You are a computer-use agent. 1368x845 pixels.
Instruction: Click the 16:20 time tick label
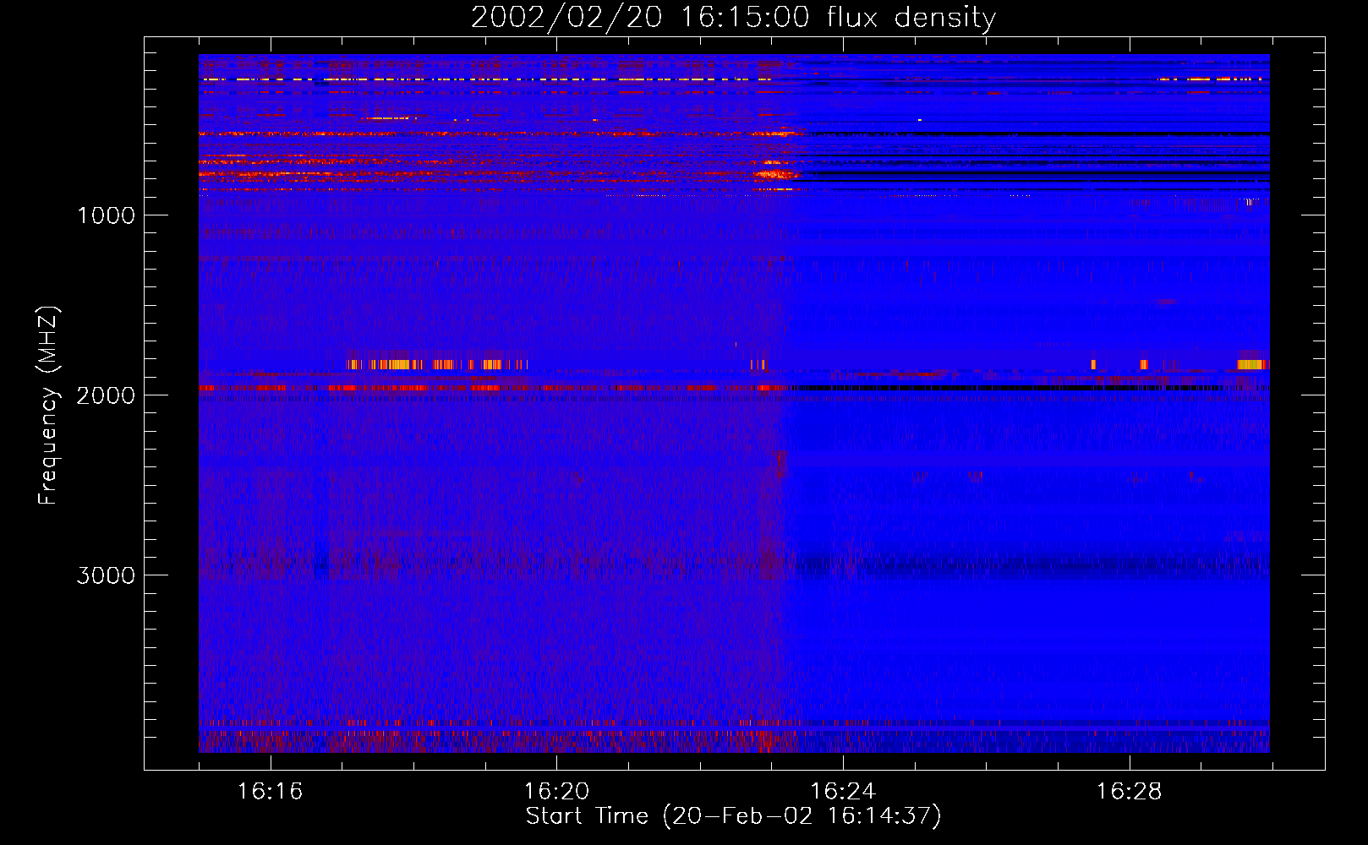[x=556, y=791]
